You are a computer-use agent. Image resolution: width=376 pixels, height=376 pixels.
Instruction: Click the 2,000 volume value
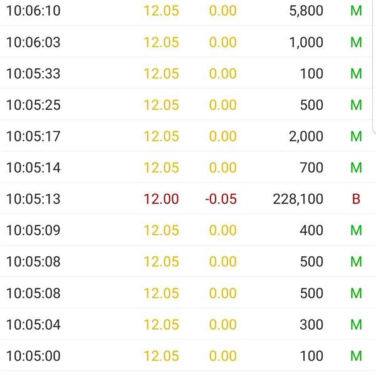pyautogui.click(x=306, y=137)
